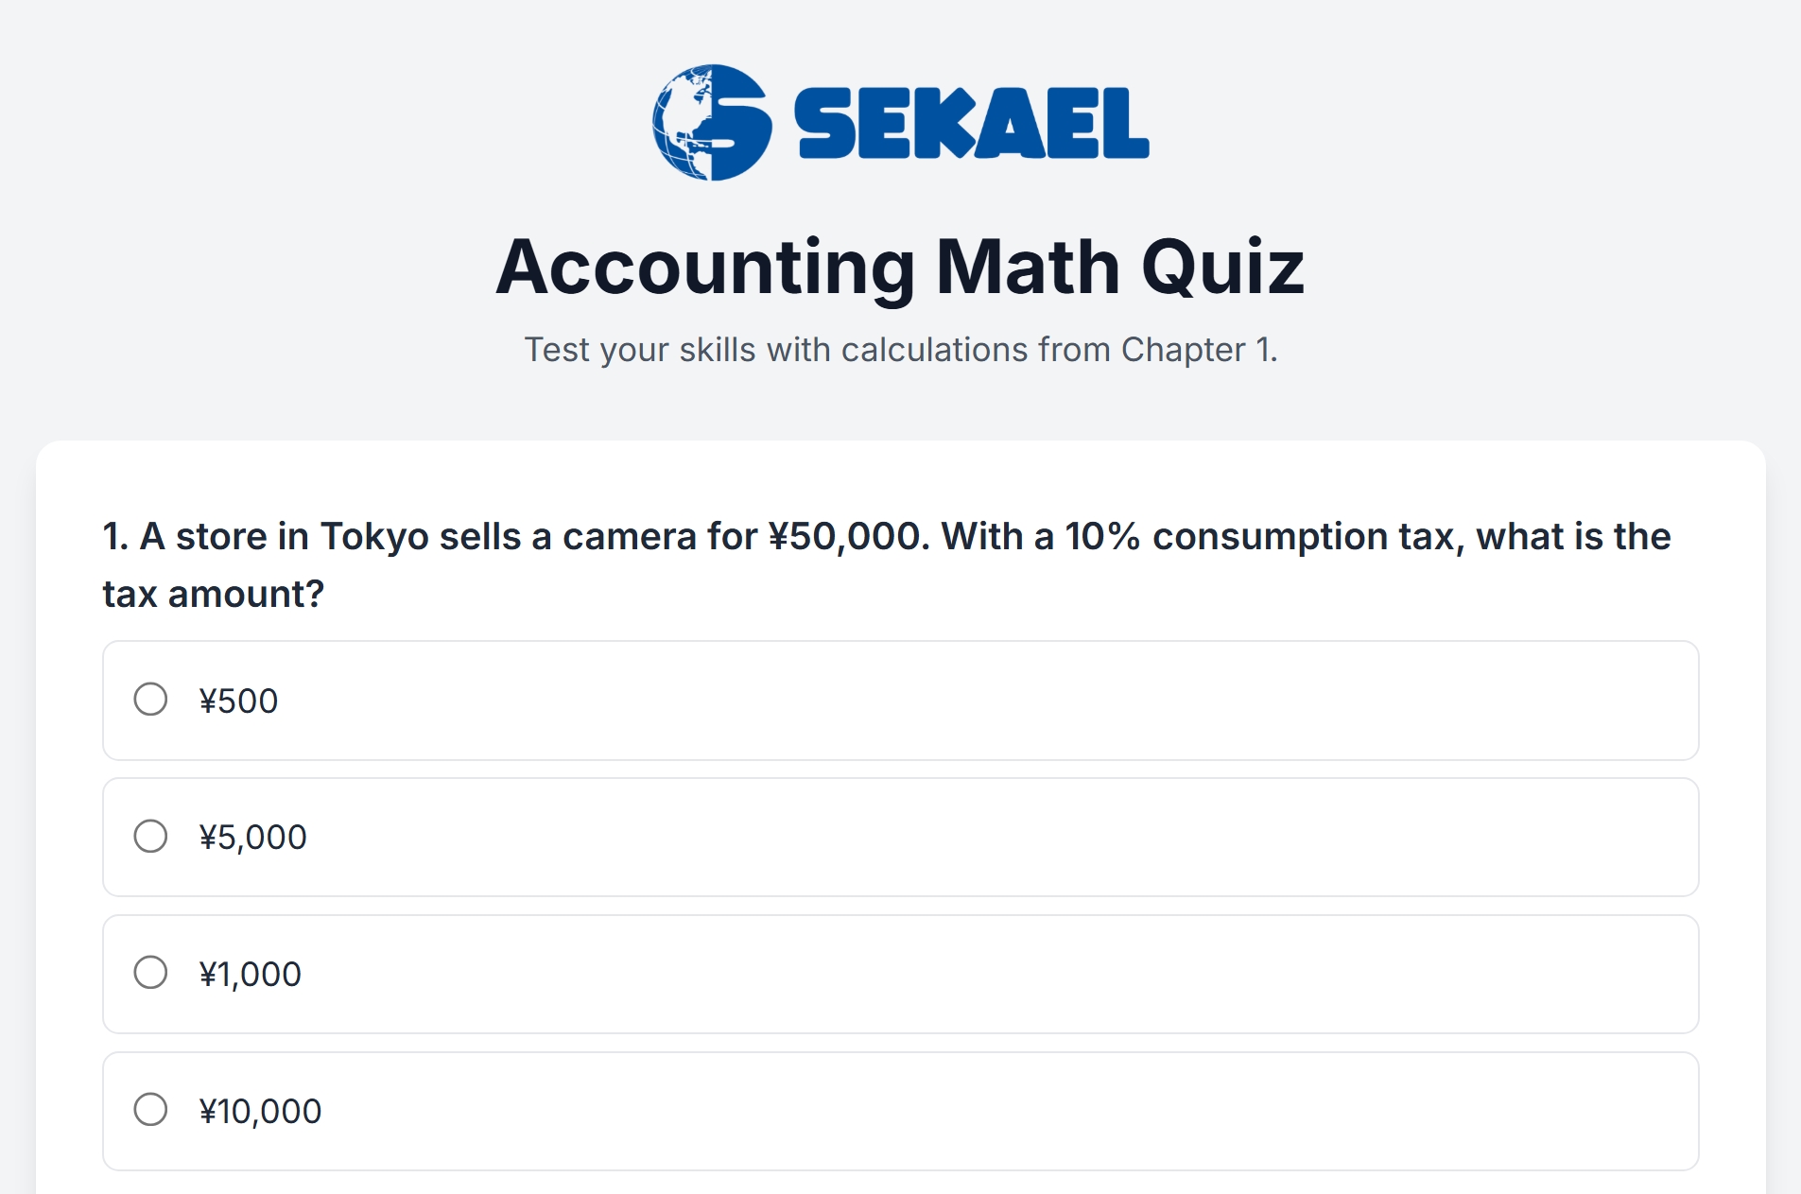Select the ¥500 radio button
This screenshot has height=1194, width=1801.
[150, 700]
